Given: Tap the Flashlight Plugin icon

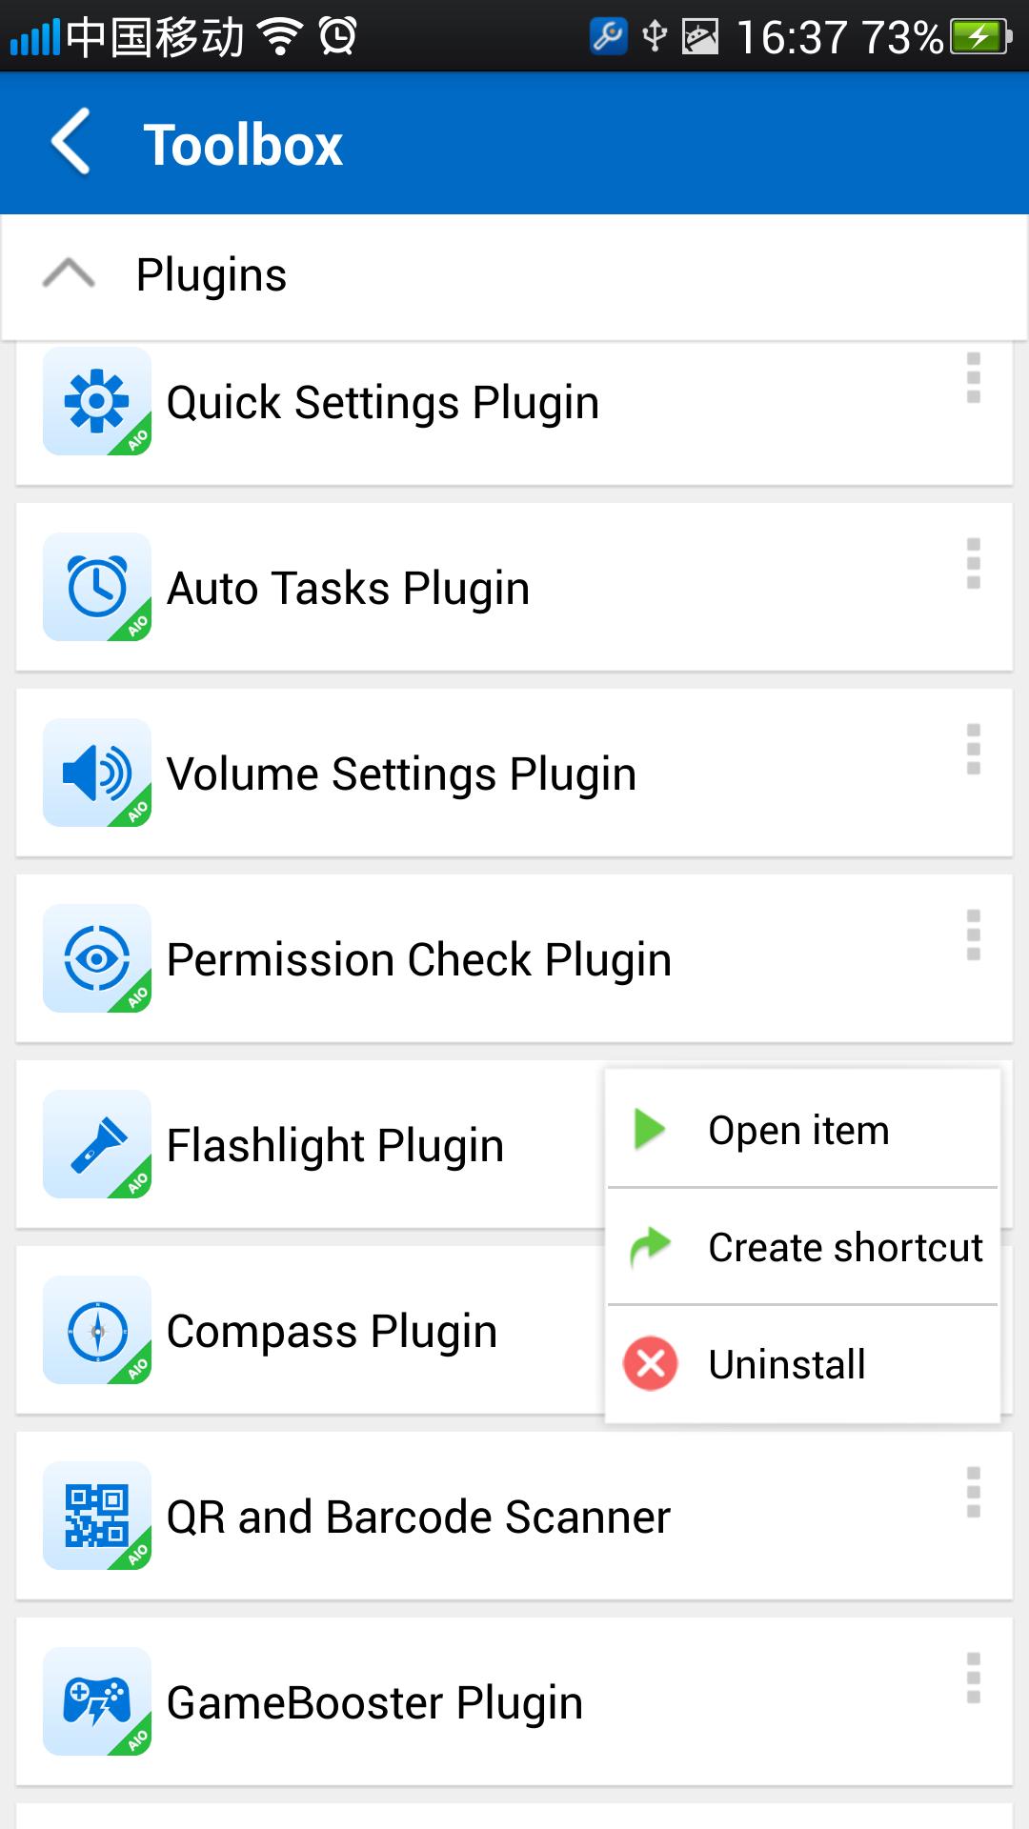Looking at the screenshot, I should 96,1144.
